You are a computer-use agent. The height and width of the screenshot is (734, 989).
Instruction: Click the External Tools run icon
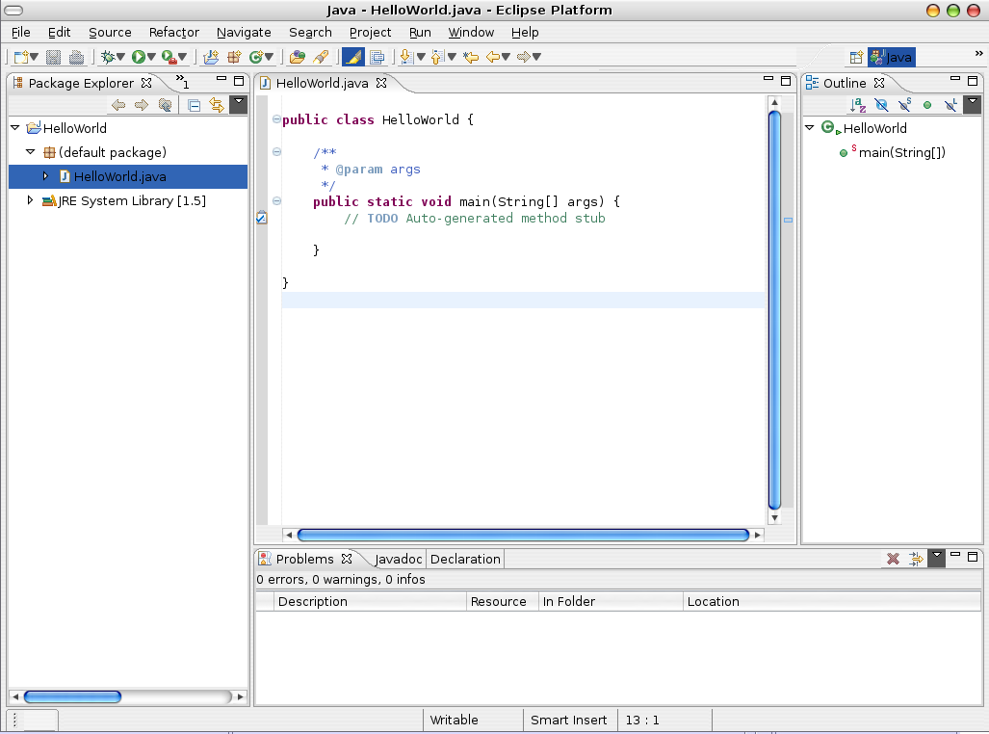pyautogui.click(x=169, y=57)
